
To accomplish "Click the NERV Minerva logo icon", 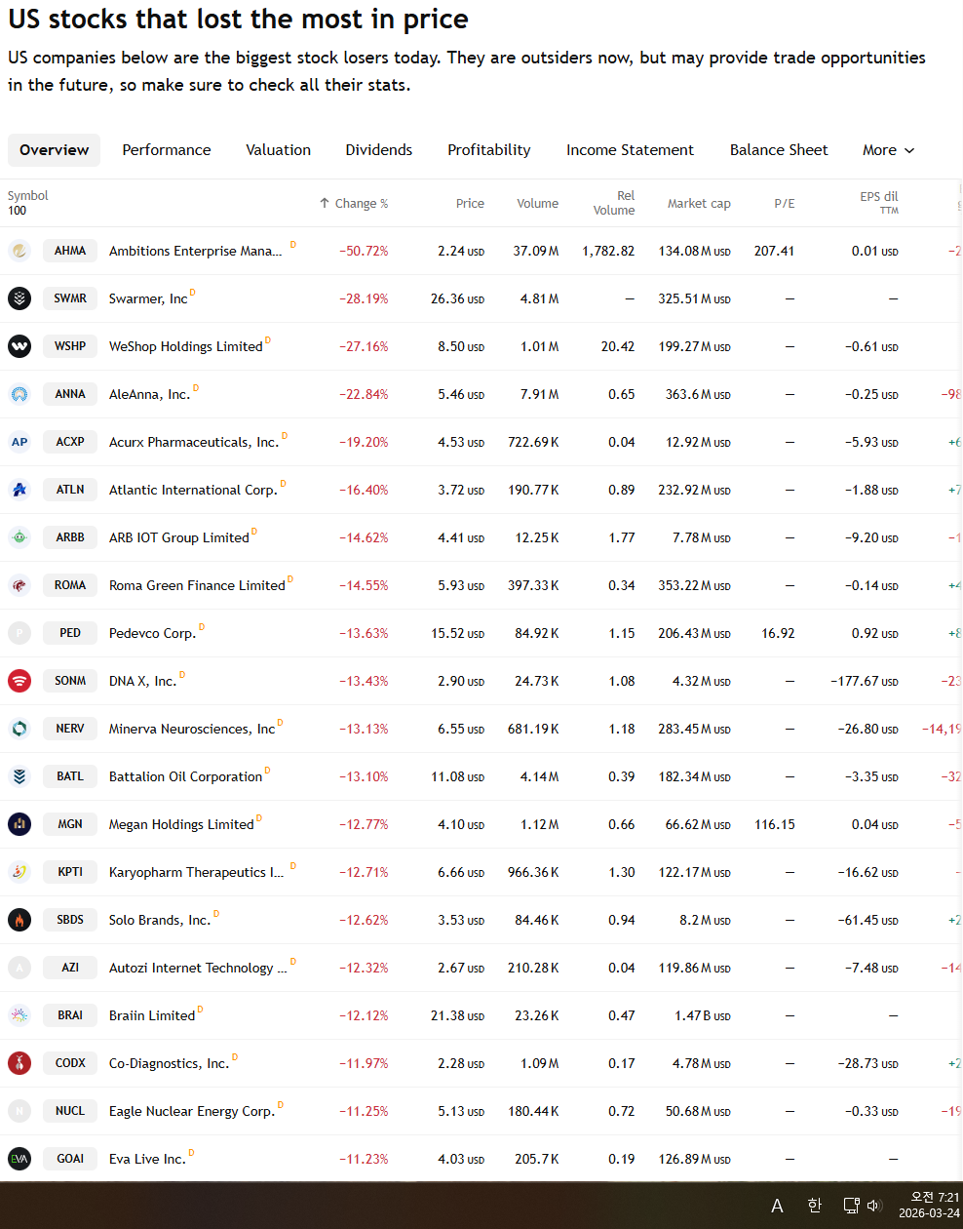I will pos(19,729).
